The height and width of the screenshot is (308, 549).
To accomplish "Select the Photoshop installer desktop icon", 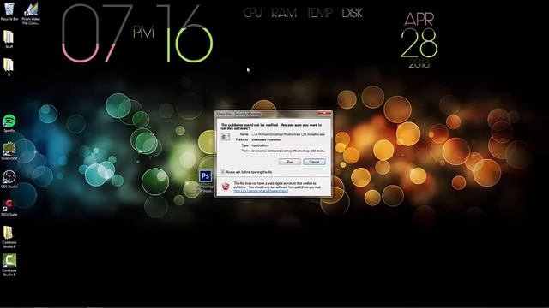I will point(206,181).
